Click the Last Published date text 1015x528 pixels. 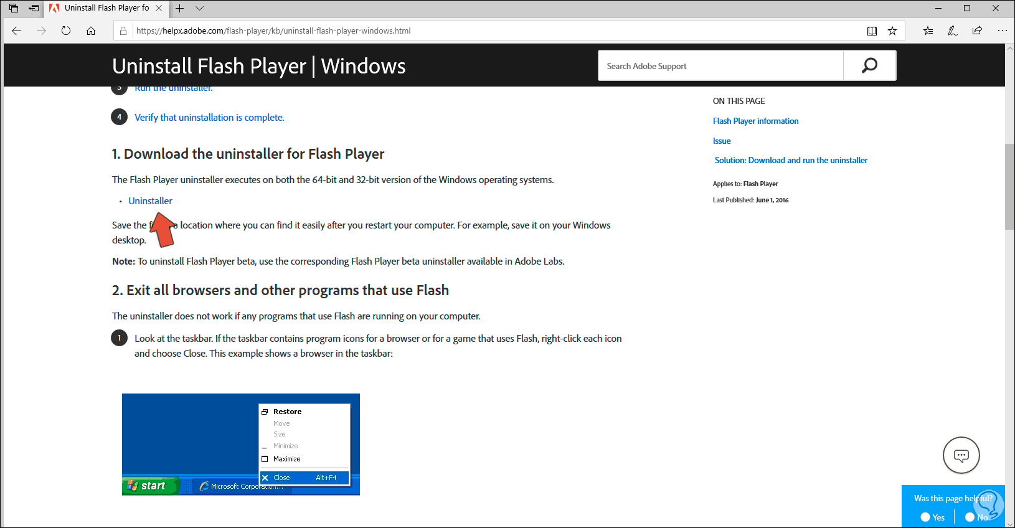[750, 200]
